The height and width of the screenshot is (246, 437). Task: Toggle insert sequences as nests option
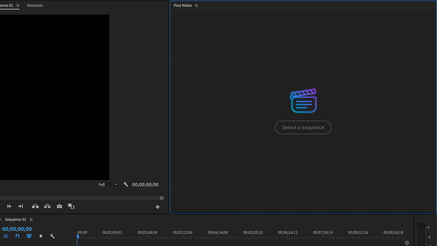tap(6, 236)
